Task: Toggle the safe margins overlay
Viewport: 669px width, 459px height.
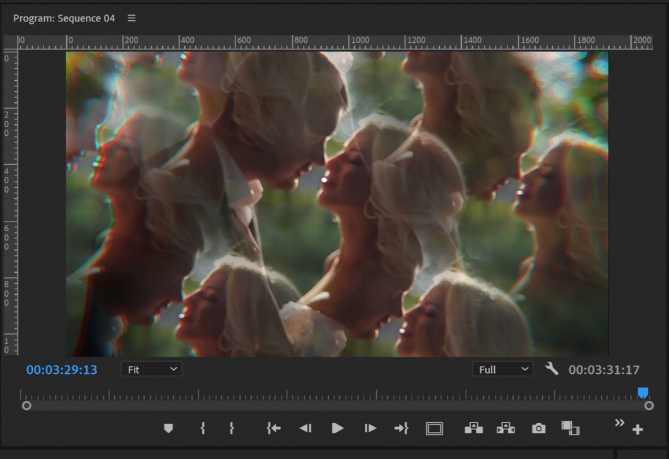Action: point(434,429)
